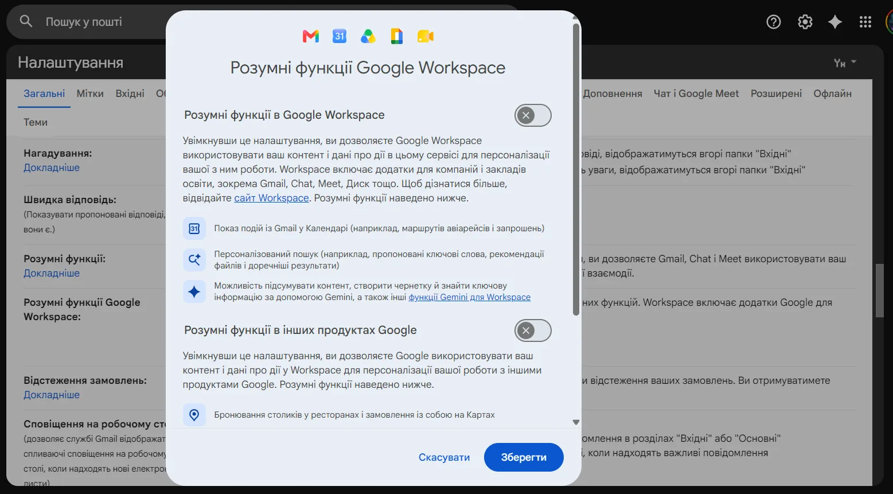Click the dialog scrollbar up arrow

[576, 18]
